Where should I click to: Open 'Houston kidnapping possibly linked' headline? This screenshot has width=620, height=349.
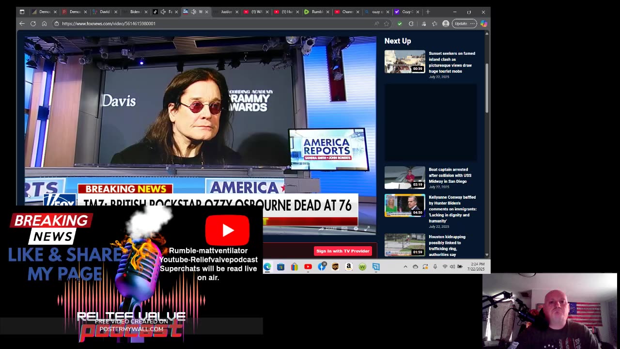pos(448,246)
